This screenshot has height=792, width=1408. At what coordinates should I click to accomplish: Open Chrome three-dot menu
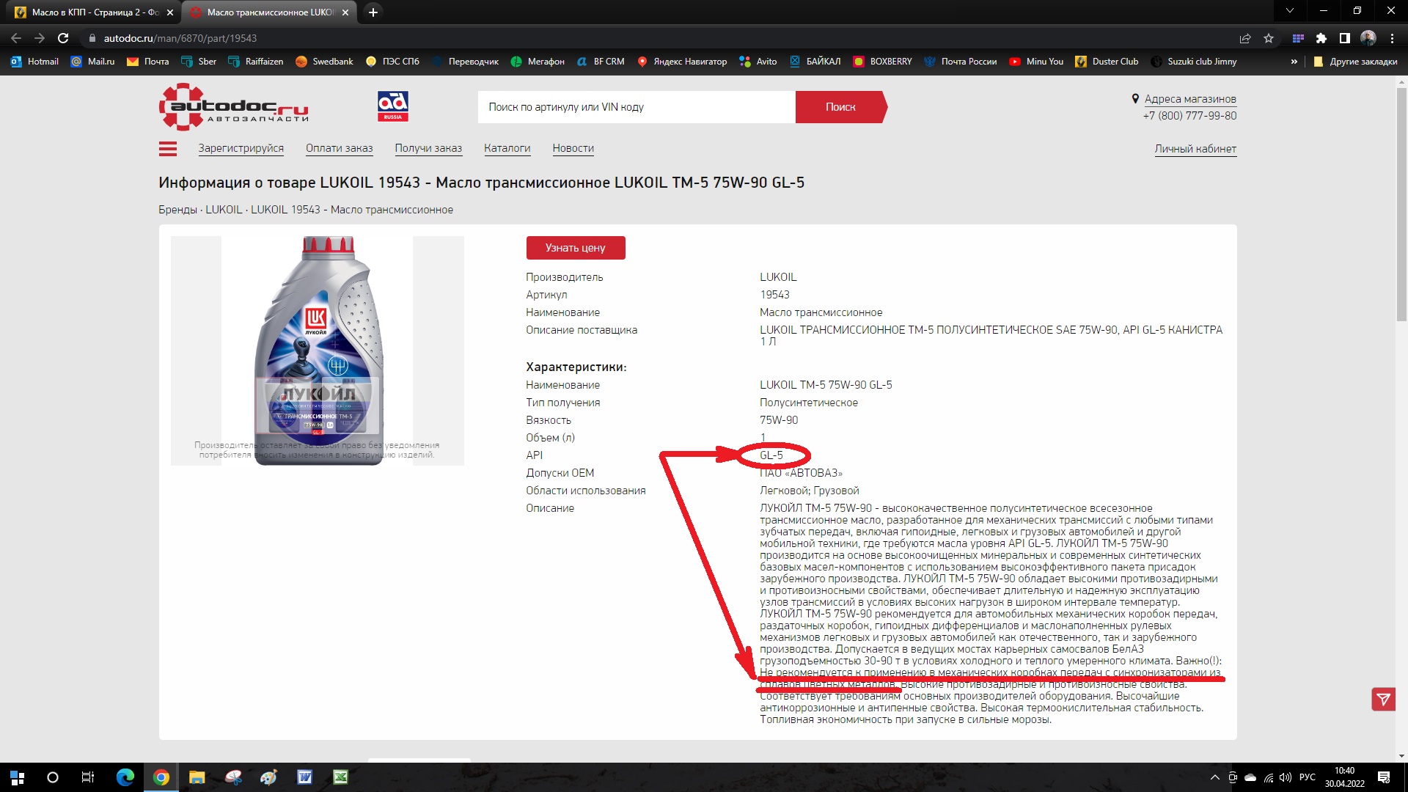tap(1392, 38)
